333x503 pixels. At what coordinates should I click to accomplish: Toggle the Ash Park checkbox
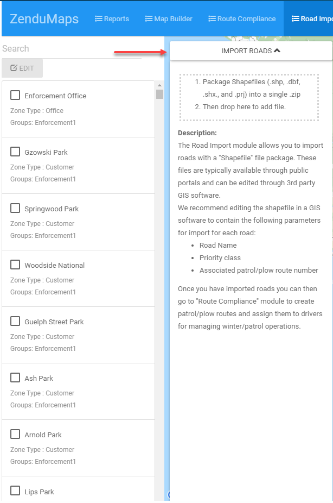coord(15,378)
